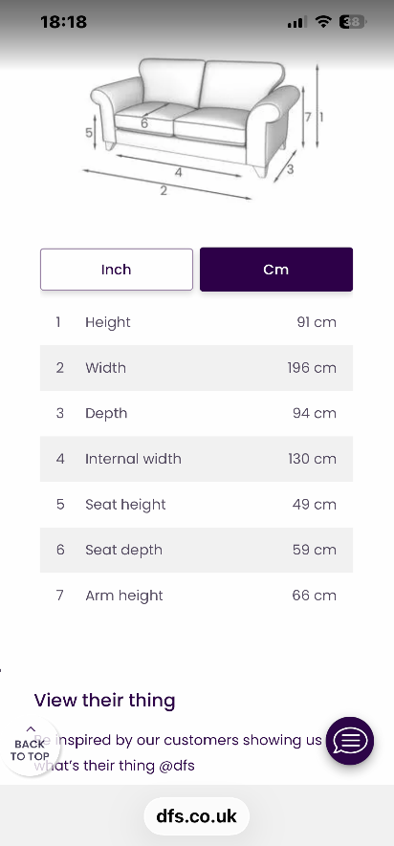
Task: Tap the 18:18 clock in status bar
Action: click(64, 22)
